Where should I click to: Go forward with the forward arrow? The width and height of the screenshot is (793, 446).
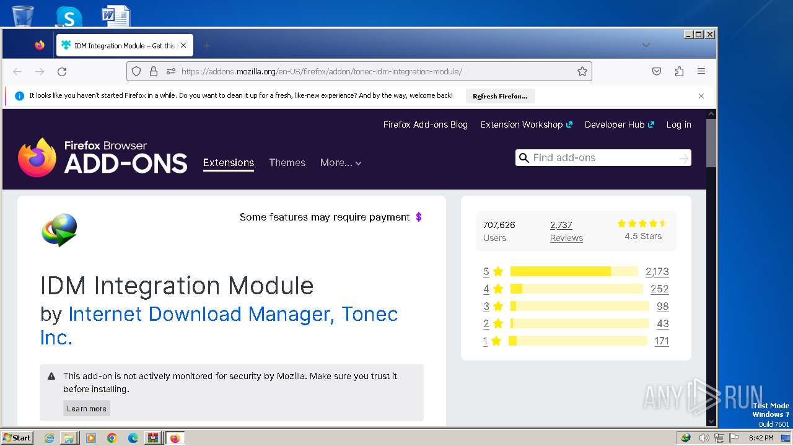point(40,72)
